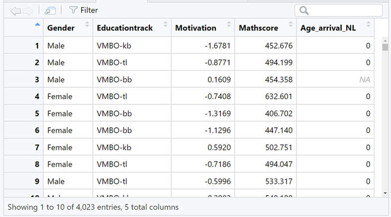This screenshot has height=217, width=391.
Task: Sort using the Mathscore column arrows
Action: point(290,24)
